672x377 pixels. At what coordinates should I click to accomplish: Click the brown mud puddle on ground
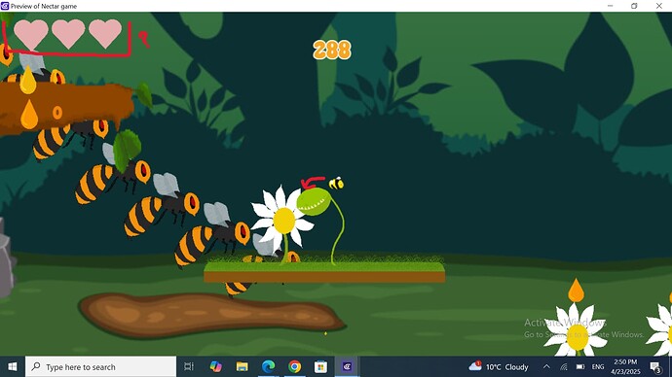point(212,316)
